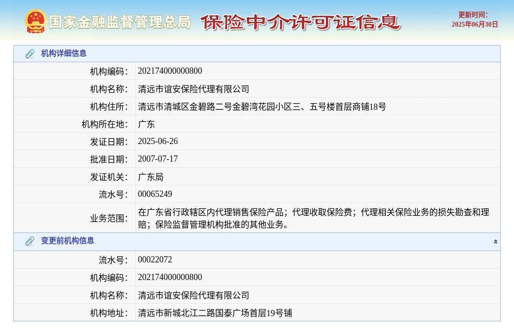Click the national emblem icon in header
Viewport: 514px width, 328px height.
tap(35, 21)
